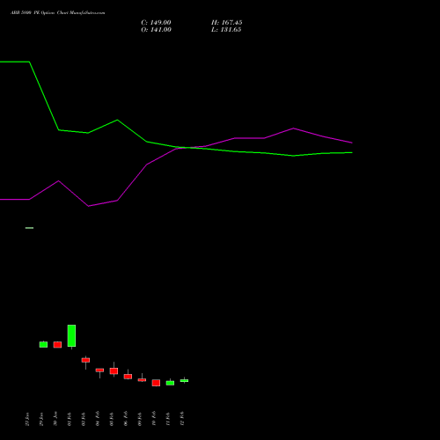Select the 09 Feb date label
The image size is (440, 440).
pos(140,419)
